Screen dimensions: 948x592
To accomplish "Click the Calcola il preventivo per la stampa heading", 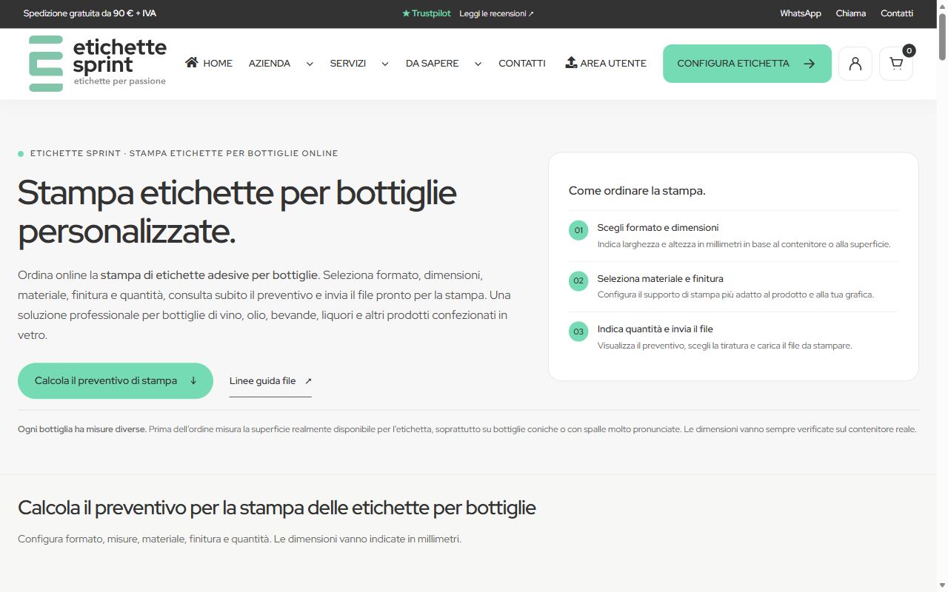I will tap(277, 508).
